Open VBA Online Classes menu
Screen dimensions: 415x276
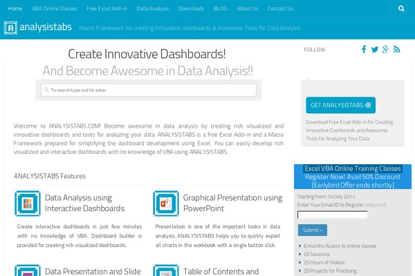55,9
